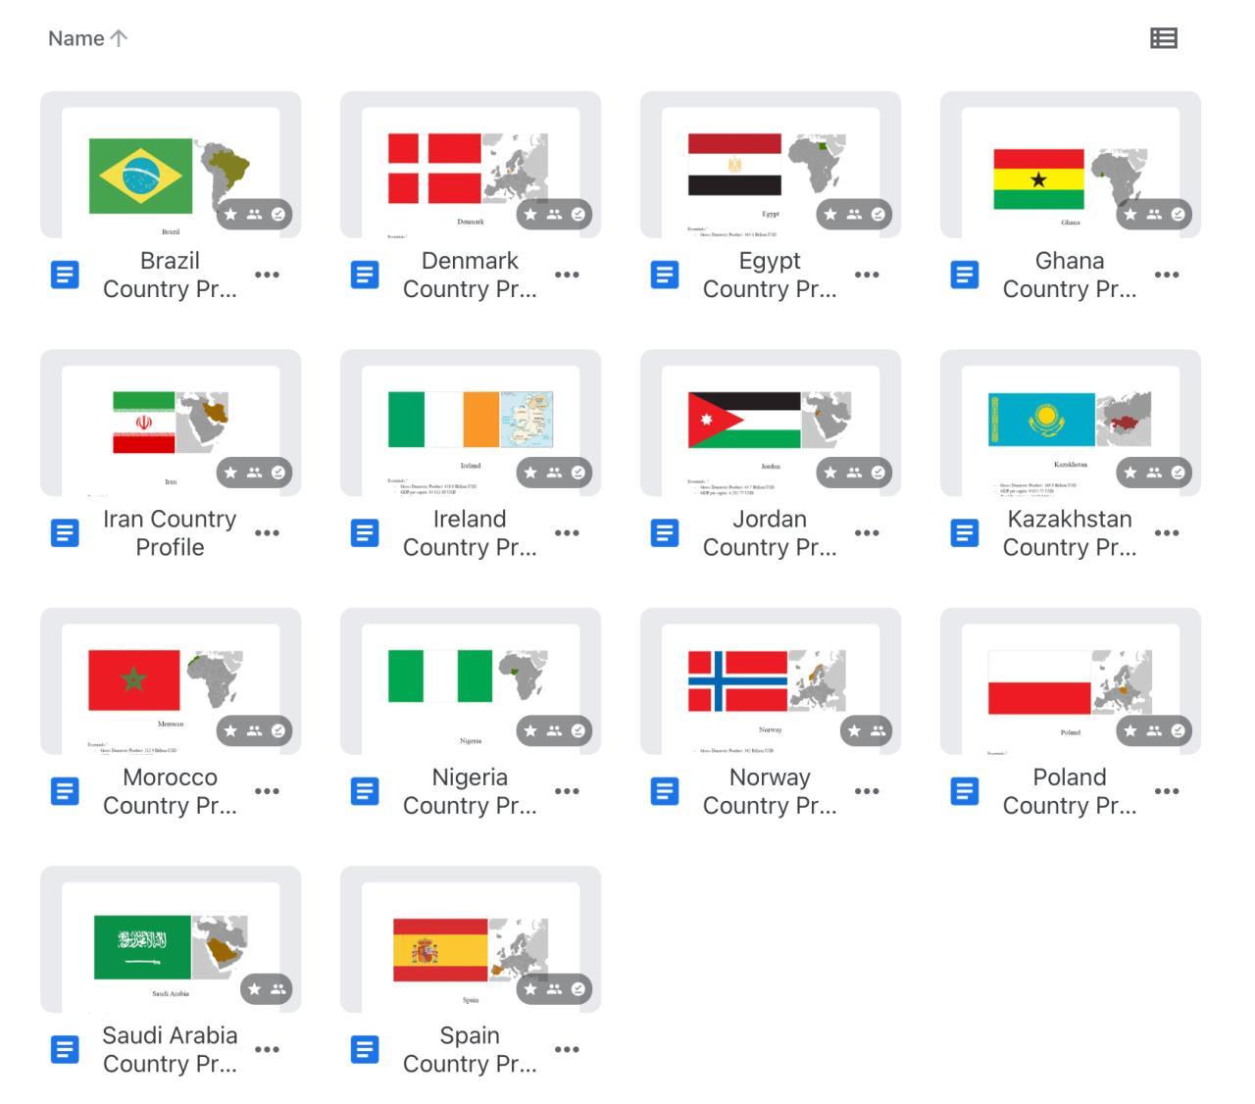
Task: Reverse the Name sort order arrow
Action: (119, 38)
